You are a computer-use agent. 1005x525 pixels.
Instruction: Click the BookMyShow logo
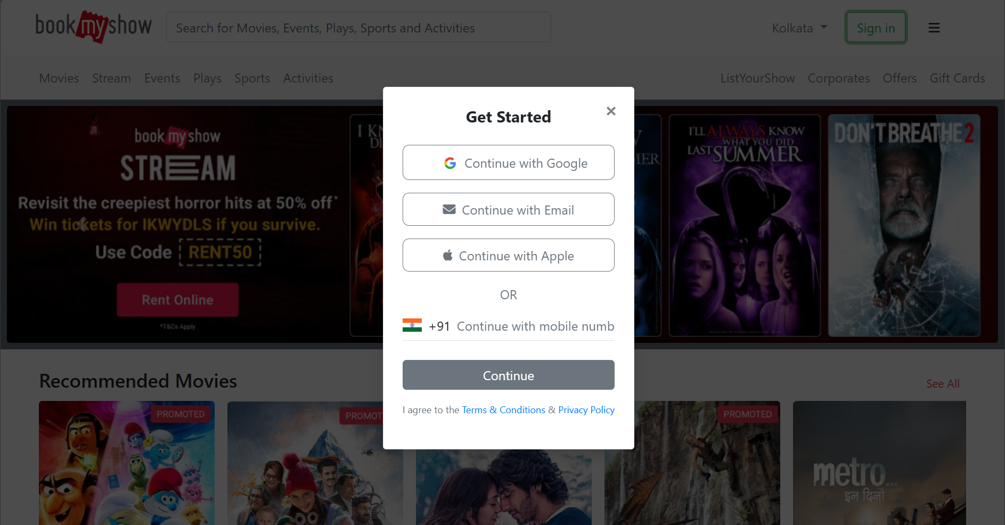click(94, 27)
